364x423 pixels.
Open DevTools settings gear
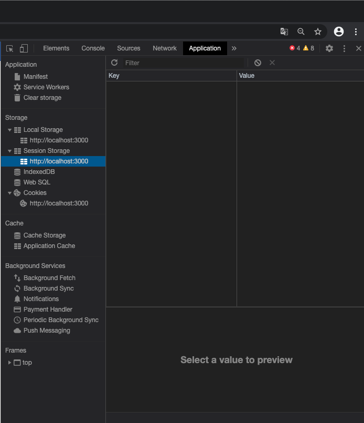pyautogui.click(x=329, y=48)
